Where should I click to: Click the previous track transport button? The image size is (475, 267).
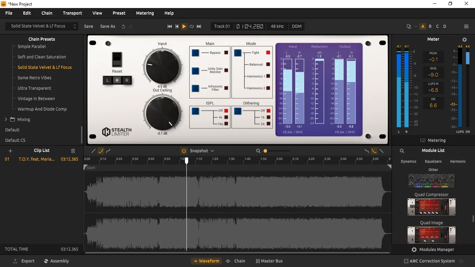point(177,26)
